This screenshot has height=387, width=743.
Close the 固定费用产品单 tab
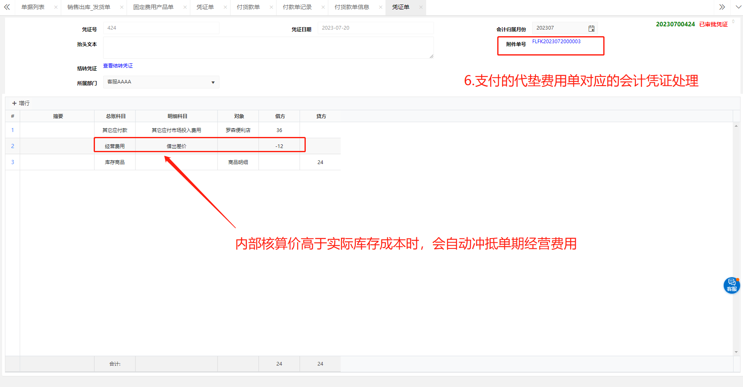tap(185, 7)
